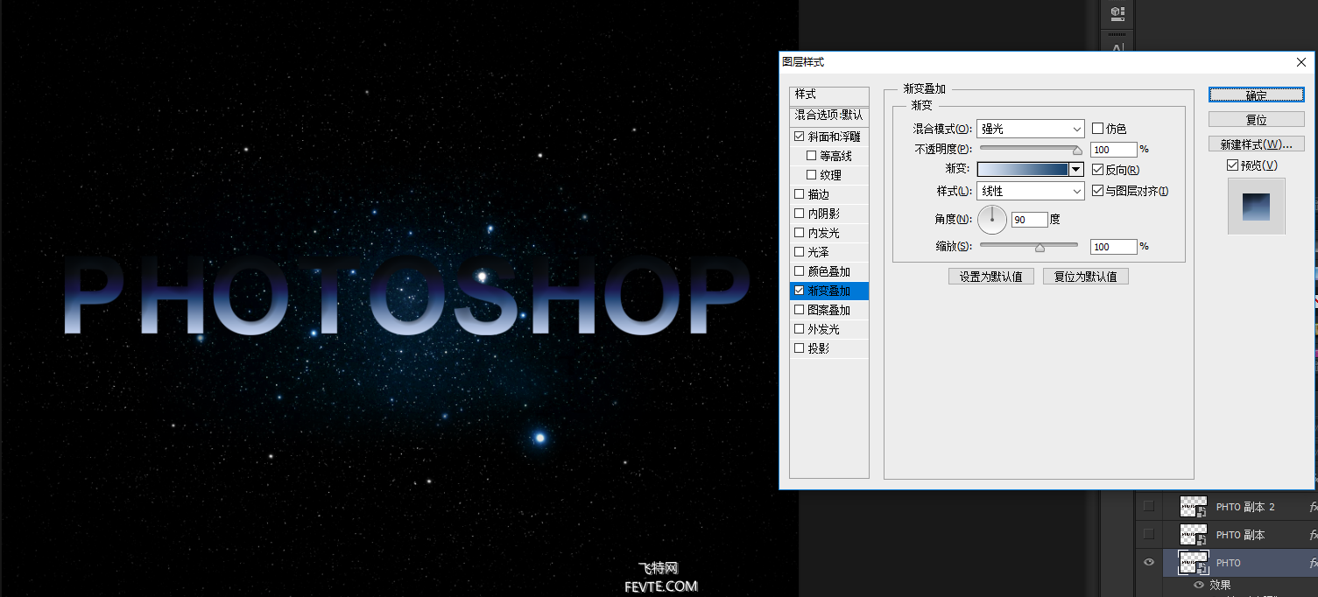Screen dimensions: 1318x597
Task: Hide the PHTO layer via eye icon
Action: coord(1149,562)
